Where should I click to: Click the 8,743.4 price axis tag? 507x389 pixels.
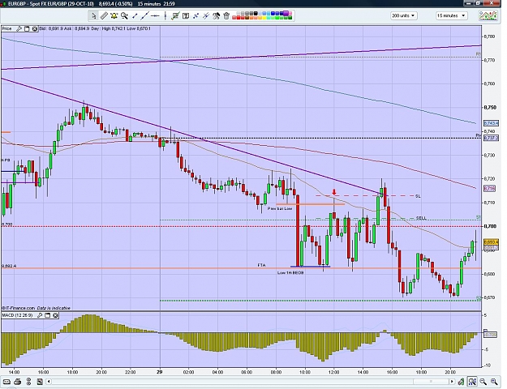(491, 123)
